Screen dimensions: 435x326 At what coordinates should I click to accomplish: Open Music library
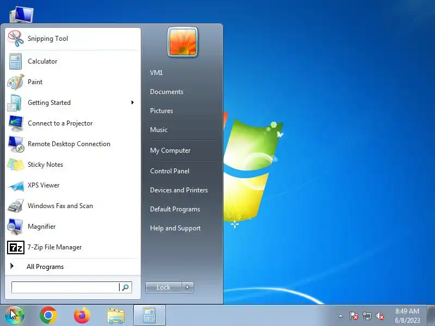click(x=159, y=130)
